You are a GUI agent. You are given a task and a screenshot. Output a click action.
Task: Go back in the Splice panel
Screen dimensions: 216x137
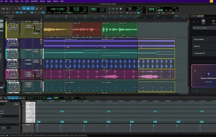[194, 22]
